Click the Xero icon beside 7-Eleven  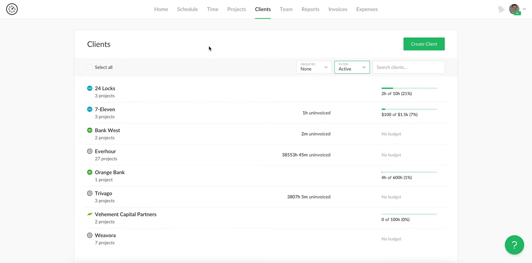[x=90, y=109]
